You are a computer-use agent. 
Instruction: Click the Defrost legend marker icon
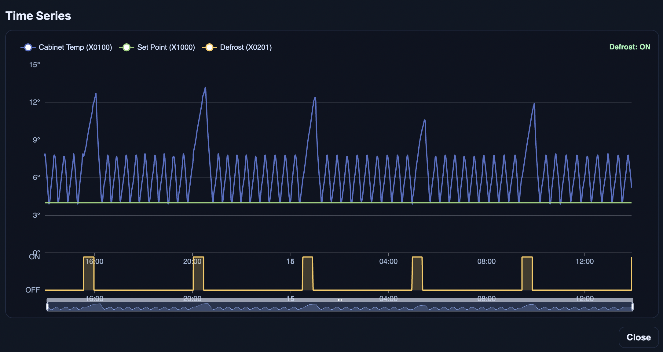pyautogui.click(x=210, y=47)
